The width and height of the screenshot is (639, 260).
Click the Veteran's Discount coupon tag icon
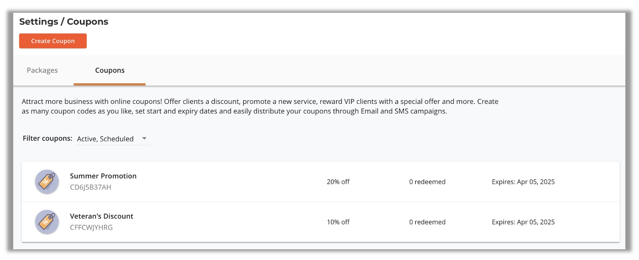click(47, 222)
